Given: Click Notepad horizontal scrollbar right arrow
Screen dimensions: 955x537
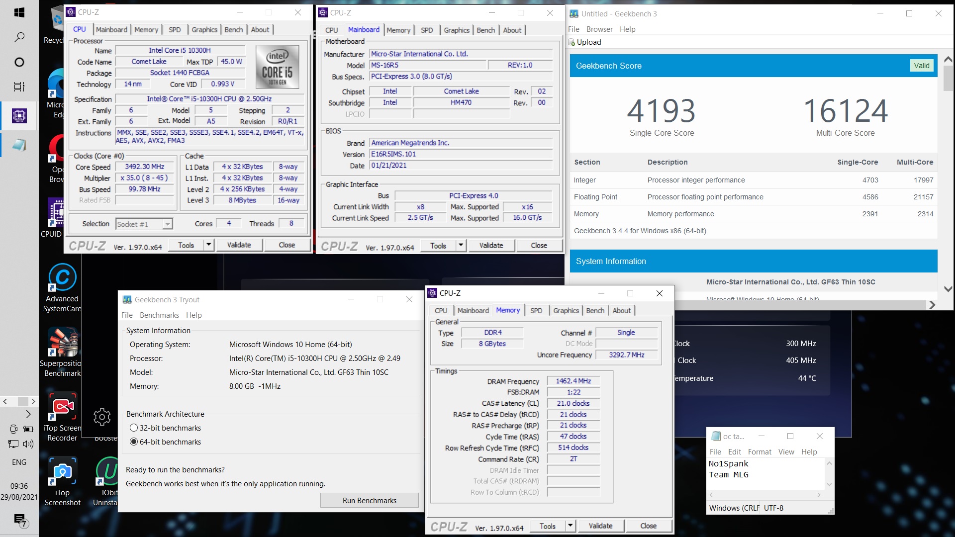Looking at the screenshot, I should click(819, 495).
